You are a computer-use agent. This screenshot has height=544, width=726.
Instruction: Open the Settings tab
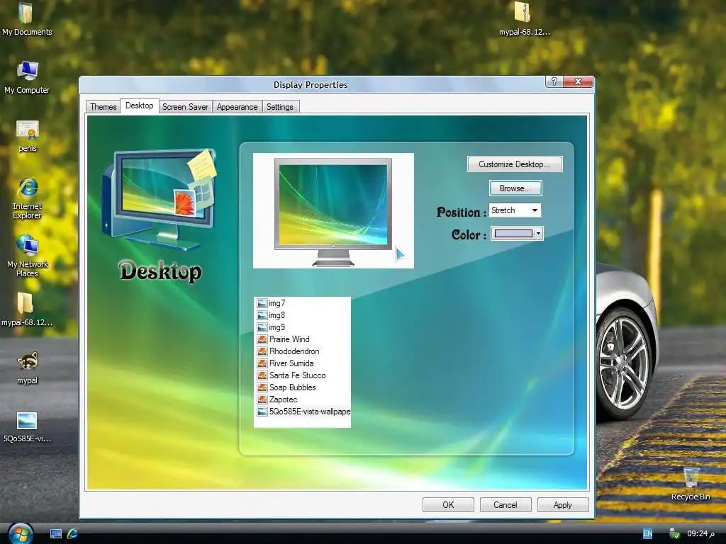coord(279,107)
